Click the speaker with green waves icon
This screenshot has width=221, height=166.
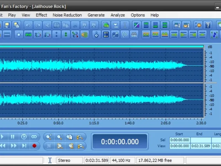(x=85, y=35)
